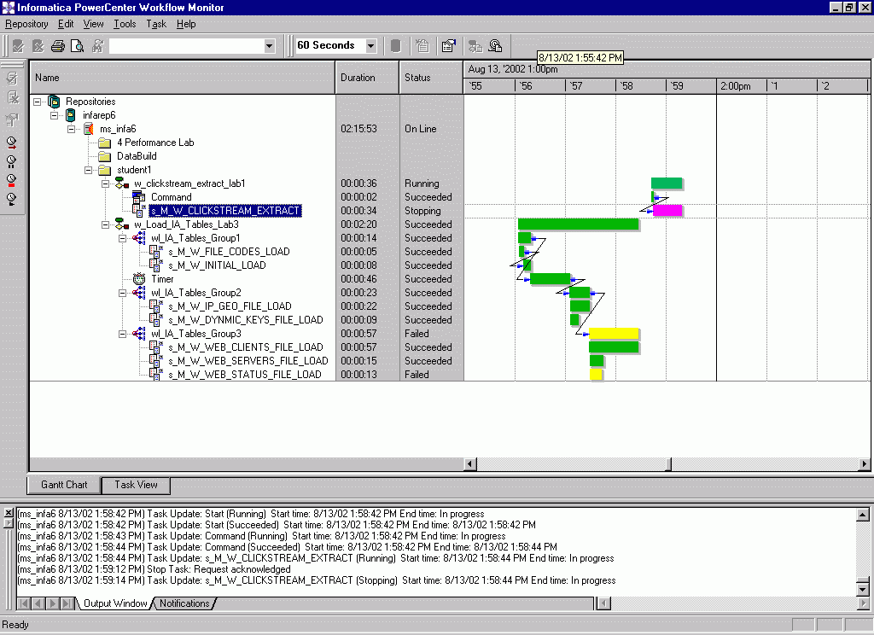Click the wl_IA_Tables_Group3 worklet icon
The image size is (874, 635).
[139, 334]
